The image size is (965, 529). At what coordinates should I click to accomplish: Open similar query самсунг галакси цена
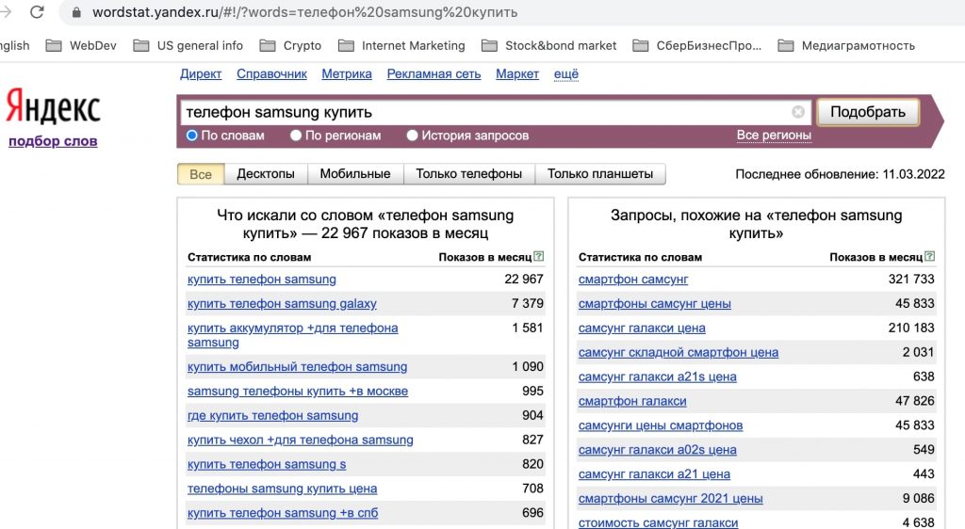pyautogui.click(x=641, y=329)
